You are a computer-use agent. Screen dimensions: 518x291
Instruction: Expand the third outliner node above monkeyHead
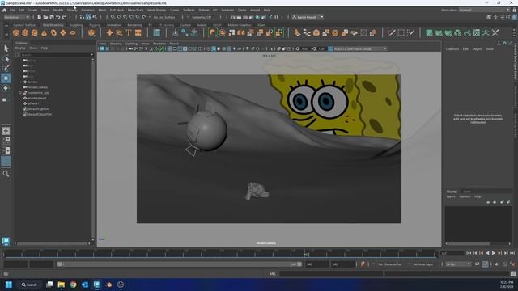coord(20,93)
